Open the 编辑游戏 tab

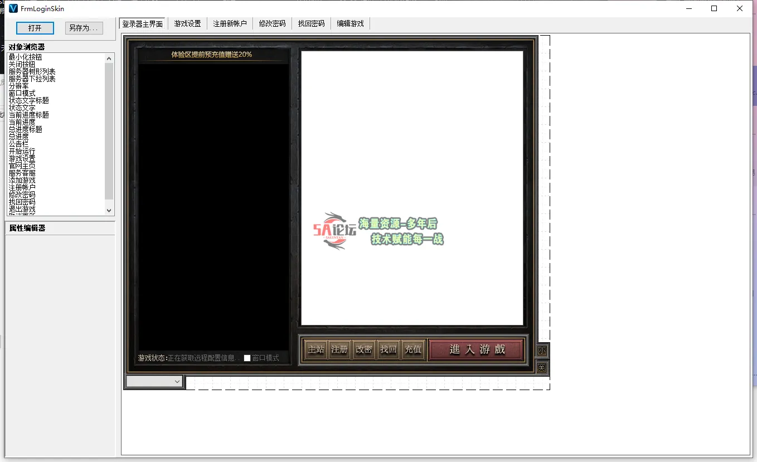[x=350, y=23]
